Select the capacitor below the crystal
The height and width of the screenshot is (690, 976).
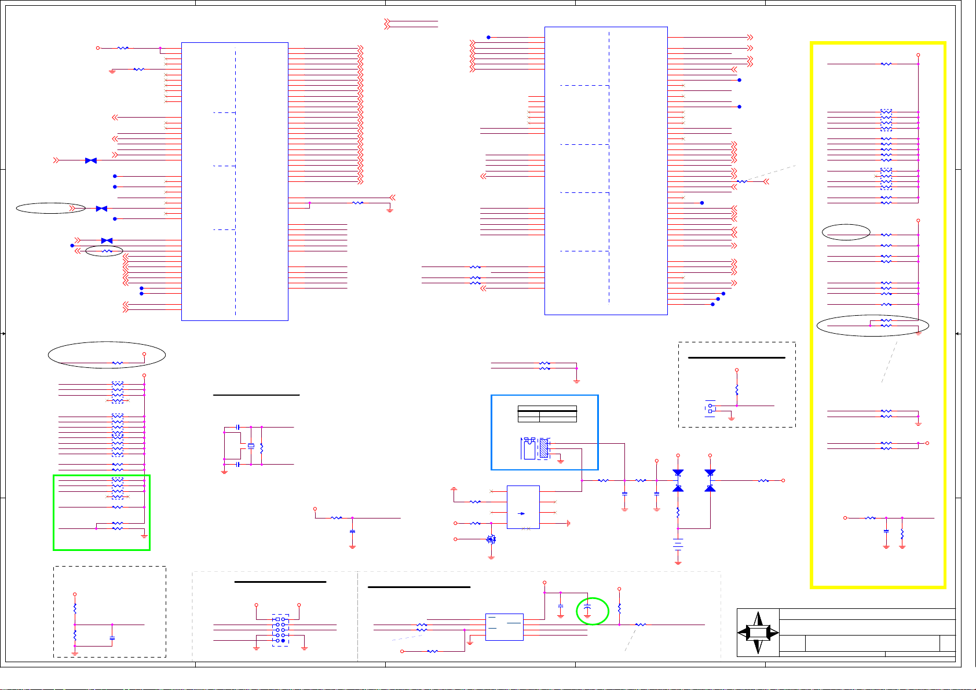click(x=238, y=464)
